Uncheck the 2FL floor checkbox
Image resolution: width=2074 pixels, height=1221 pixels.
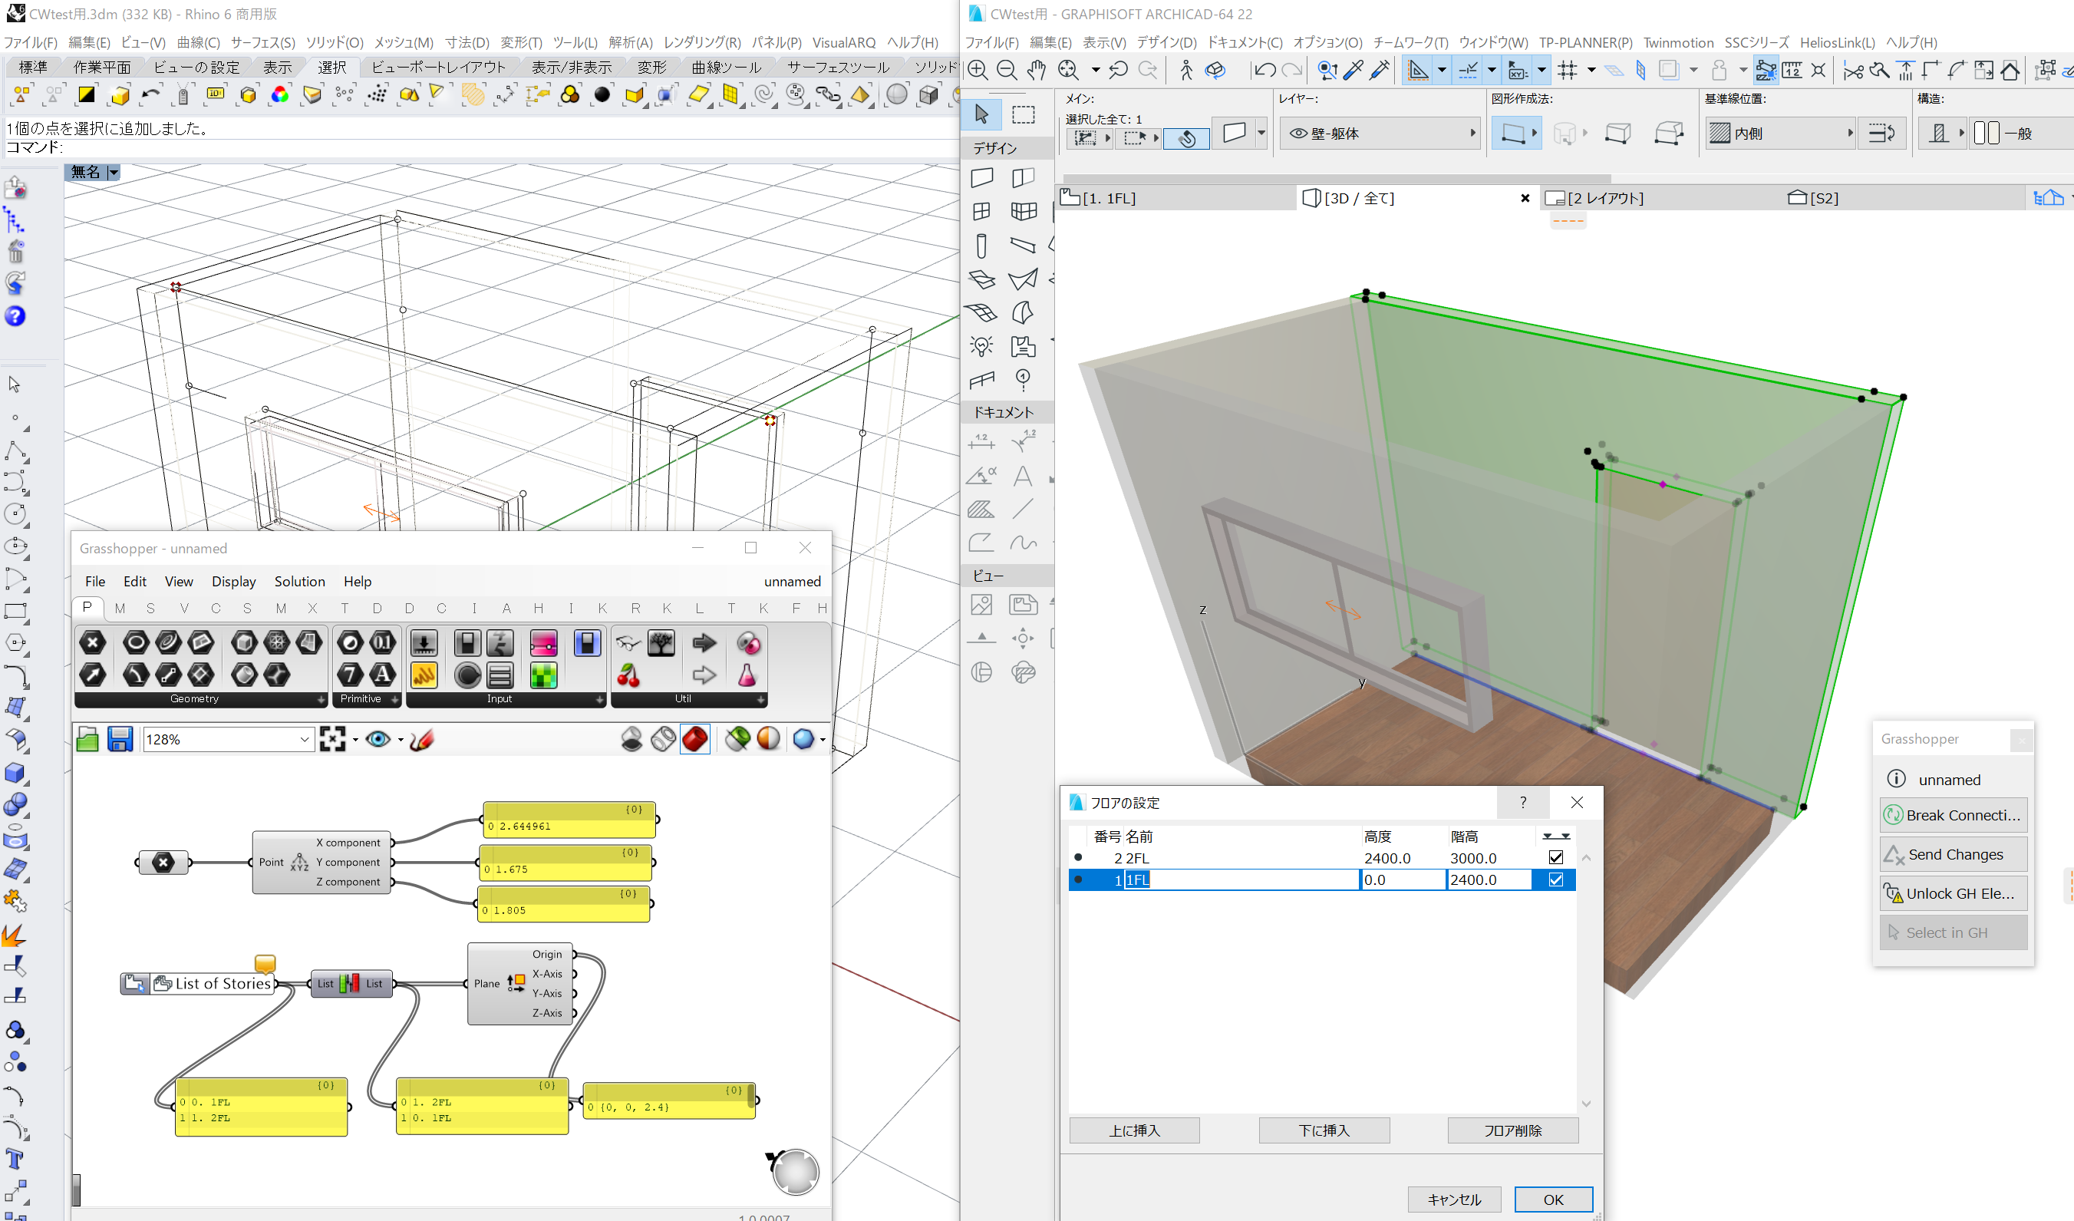[x=1555, y=858]
